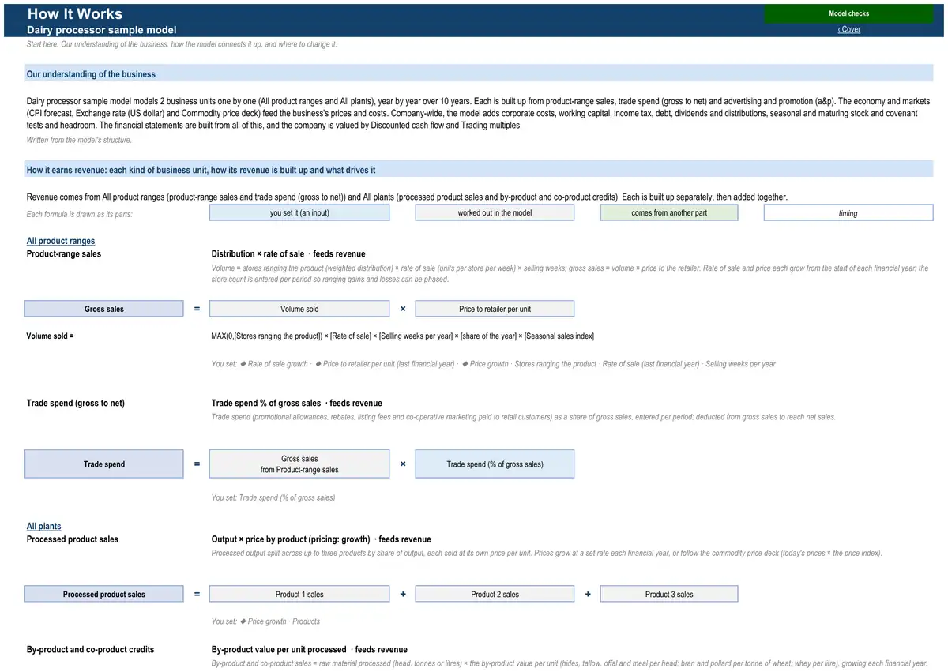Select 'By-product value per unit processed' heading
948x672 pixels.
point(310,650)
